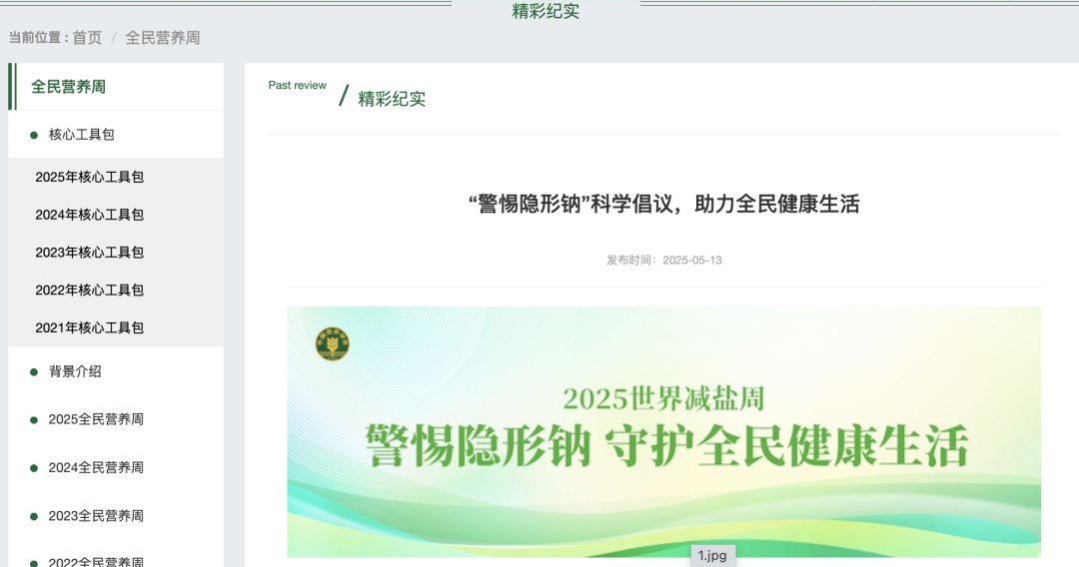This screenshot has height=567, width=1079.
Task: Open the 全民营养周 breadcrumb link
Action: pyautogui.click(x=163, y=38)
